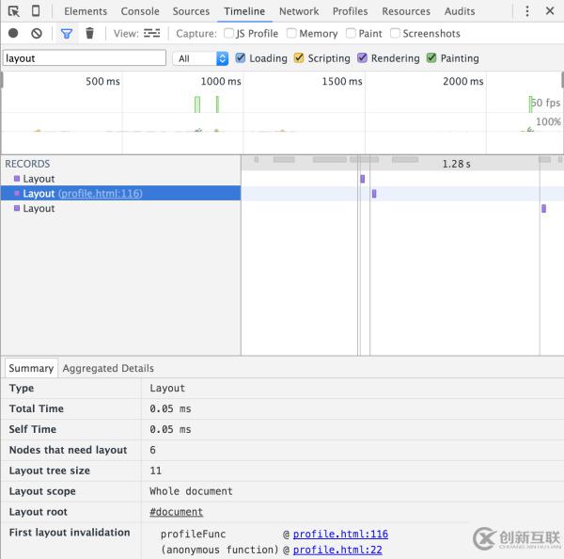The width and height of the screenshot is (564, 559).
Task: Activate the inspect element picker icon
Action: point(14,11)
